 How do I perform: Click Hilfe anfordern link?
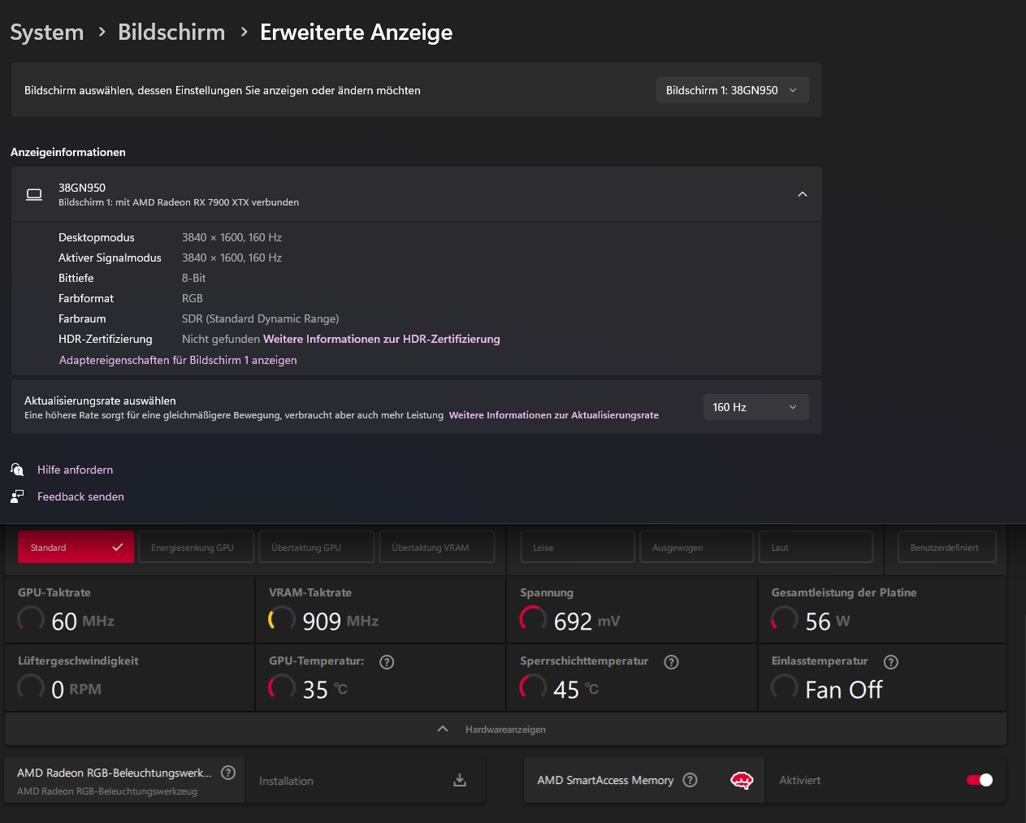[75, 470]
